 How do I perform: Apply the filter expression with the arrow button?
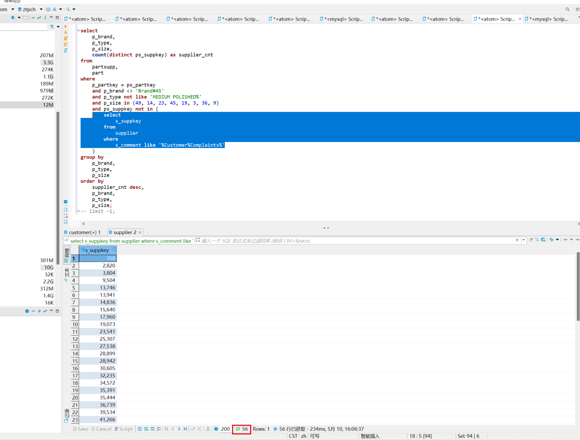(x=517, y=240)
